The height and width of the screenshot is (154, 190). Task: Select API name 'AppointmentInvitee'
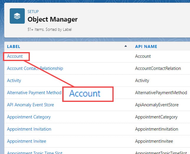click(154, 141)
